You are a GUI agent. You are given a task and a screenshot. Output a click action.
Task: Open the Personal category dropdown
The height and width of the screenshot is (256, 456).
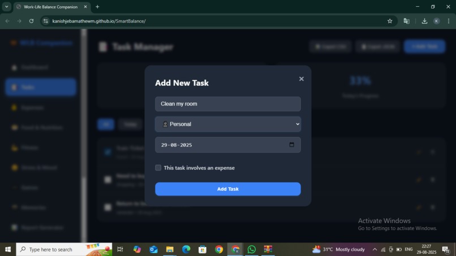(x=227, y=124)
